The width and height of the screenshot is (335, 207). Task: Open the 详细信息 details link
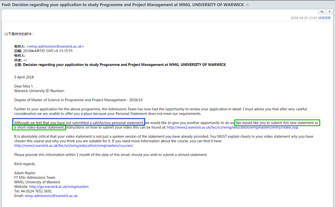click(324, 18)
